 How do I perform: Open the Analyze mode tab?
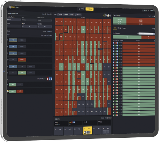click(x=82, y=9)
